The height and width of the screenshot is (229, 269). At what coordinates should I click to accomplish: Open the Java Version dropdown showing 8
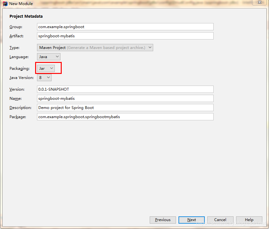[x=44, y=78]
